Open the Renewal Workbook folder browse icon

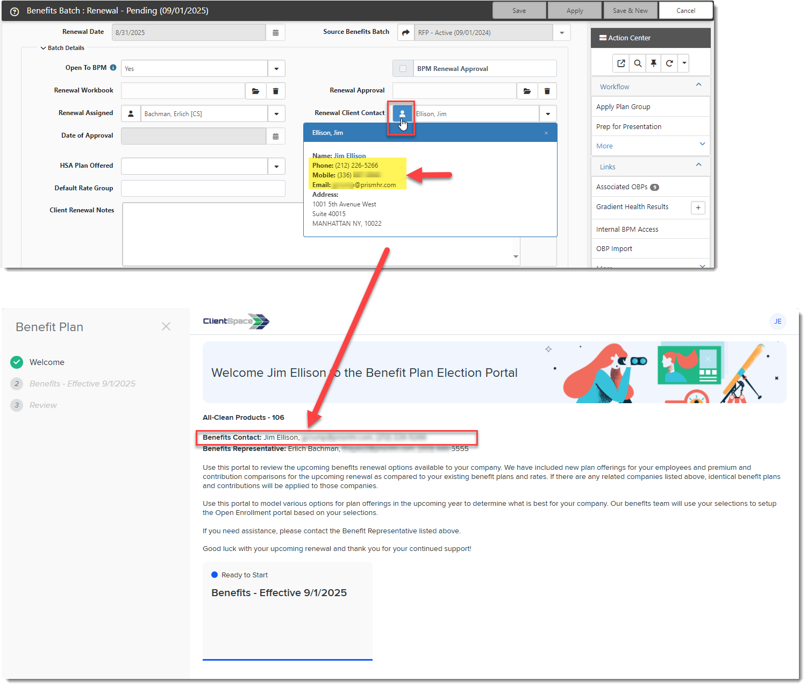[255, 91]
